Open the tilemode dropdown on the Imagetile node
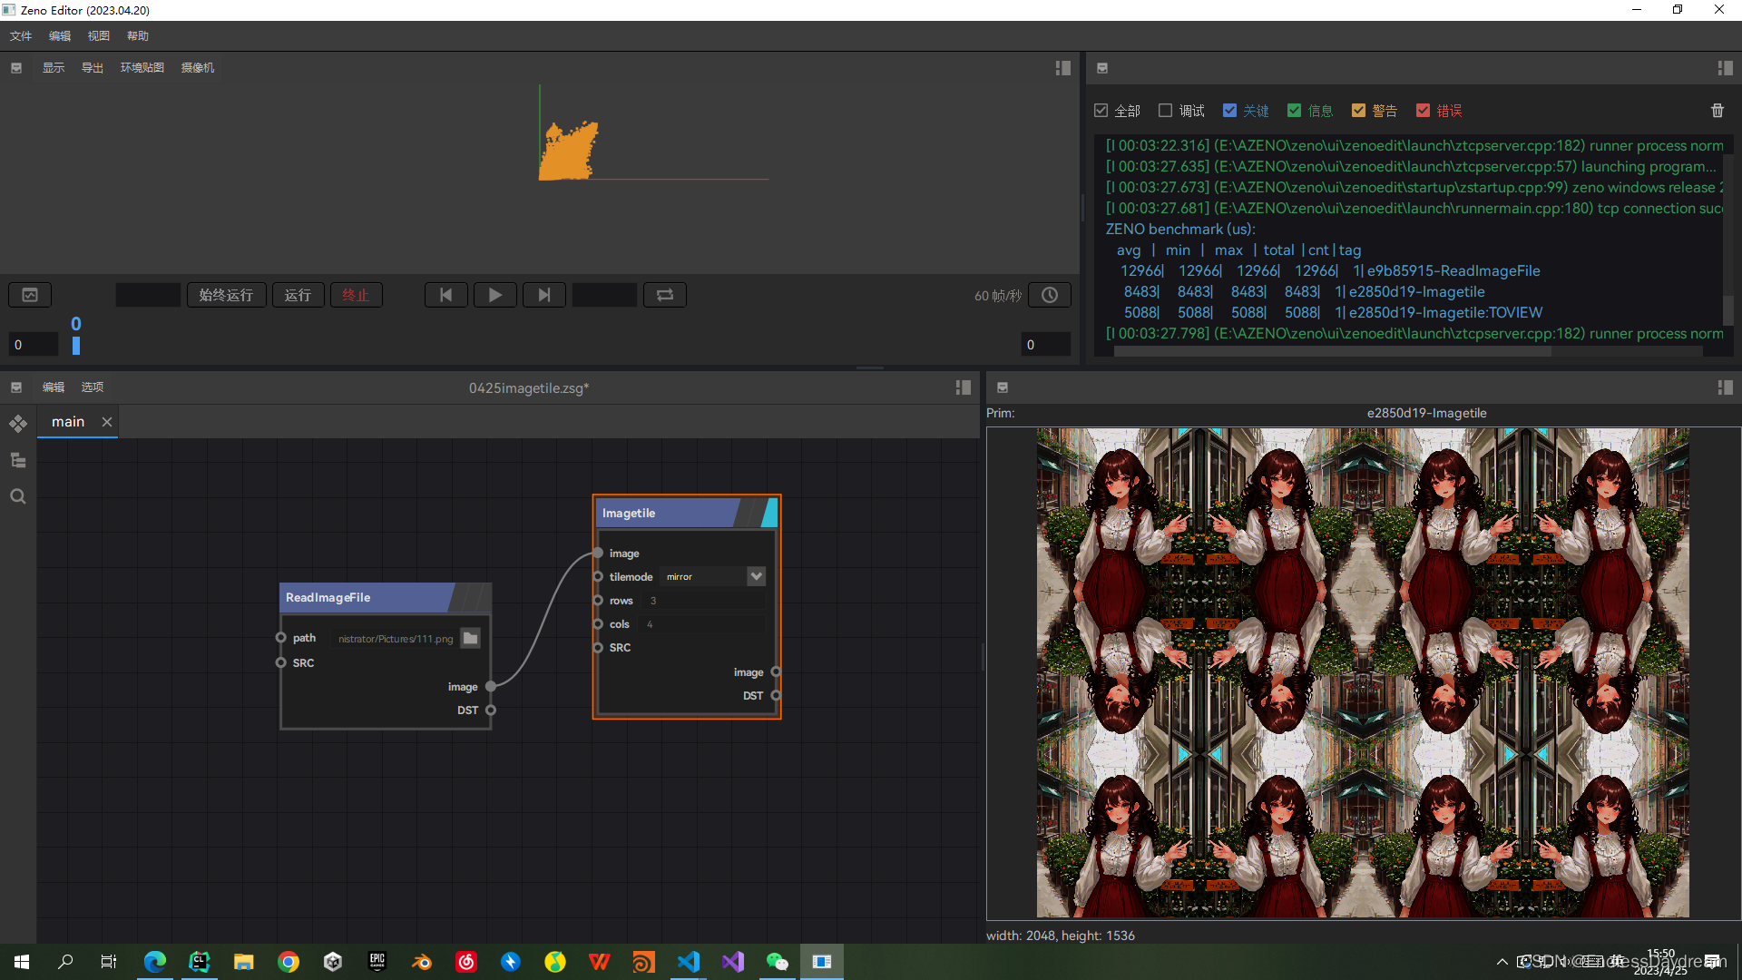This screenshot has height=980, width=1742. coord(756,576)
